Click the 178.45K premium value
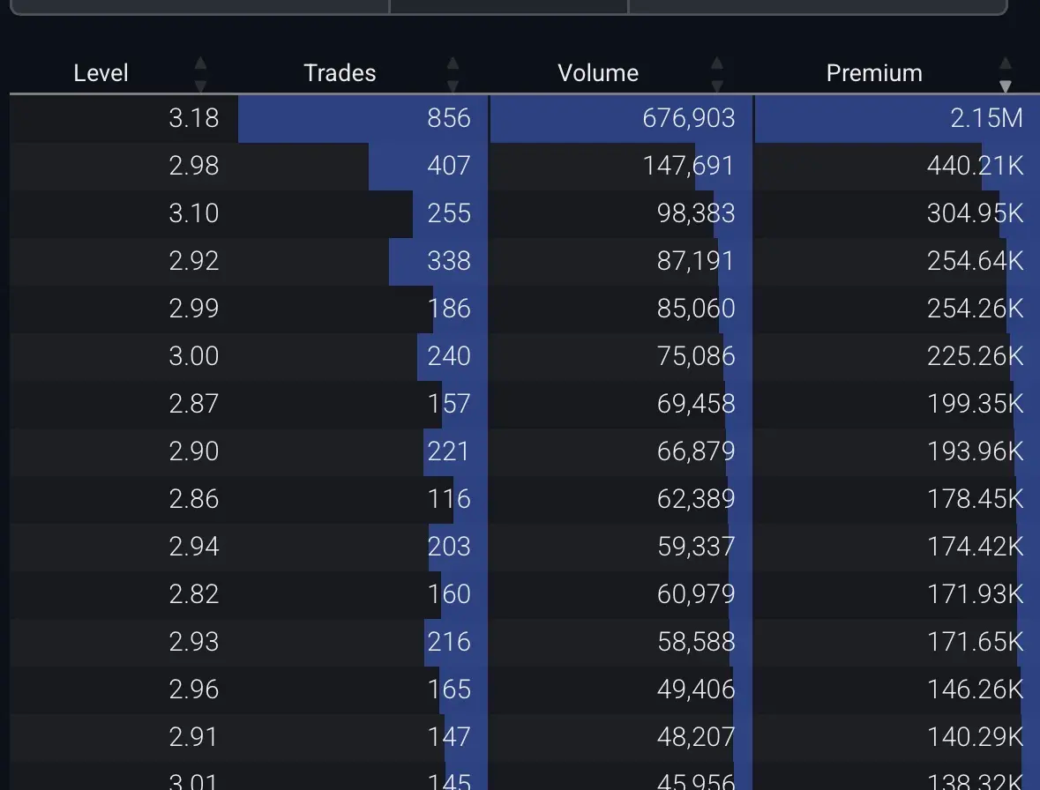The width and height of the screenshot is (1040, 790). click(x=975, y=499)
